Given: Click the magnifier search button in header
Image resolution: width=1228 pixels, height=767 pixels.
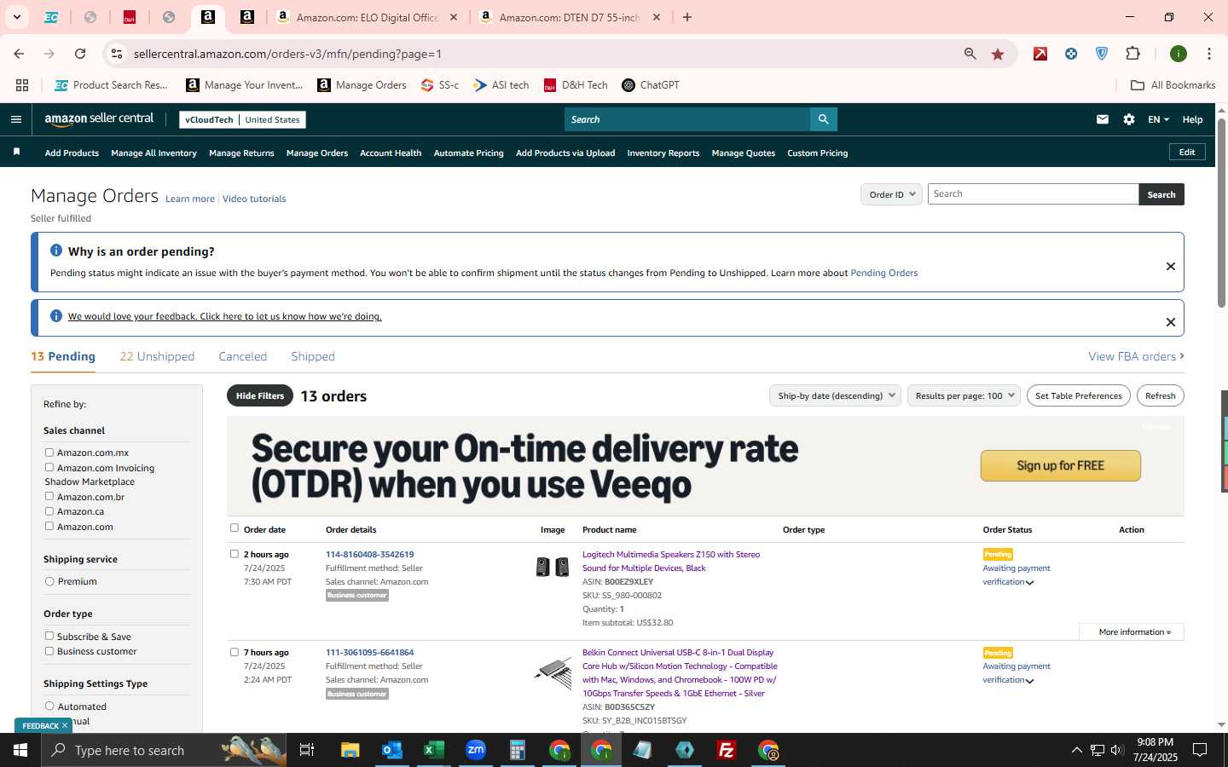Looking at the screenshot, I should 823,119.
